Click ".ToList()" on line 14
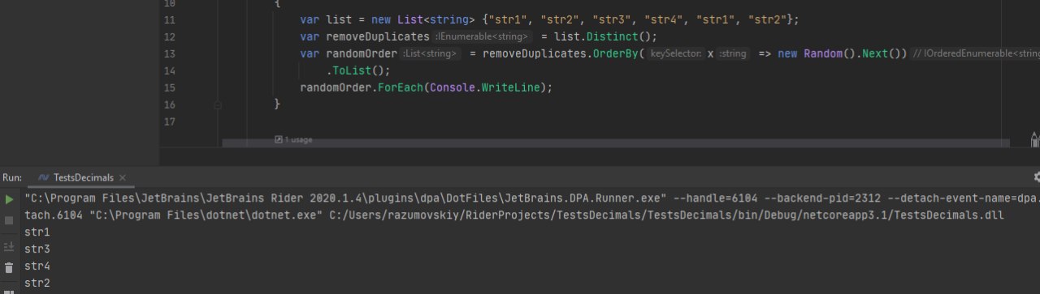 coord(358,70)
